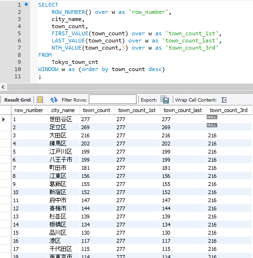Click the Filter Rows input field
The image size is (253, 258).
(113, 99)
